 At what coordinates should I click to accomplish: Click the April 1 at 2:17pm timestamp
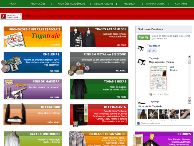point(161,95)
